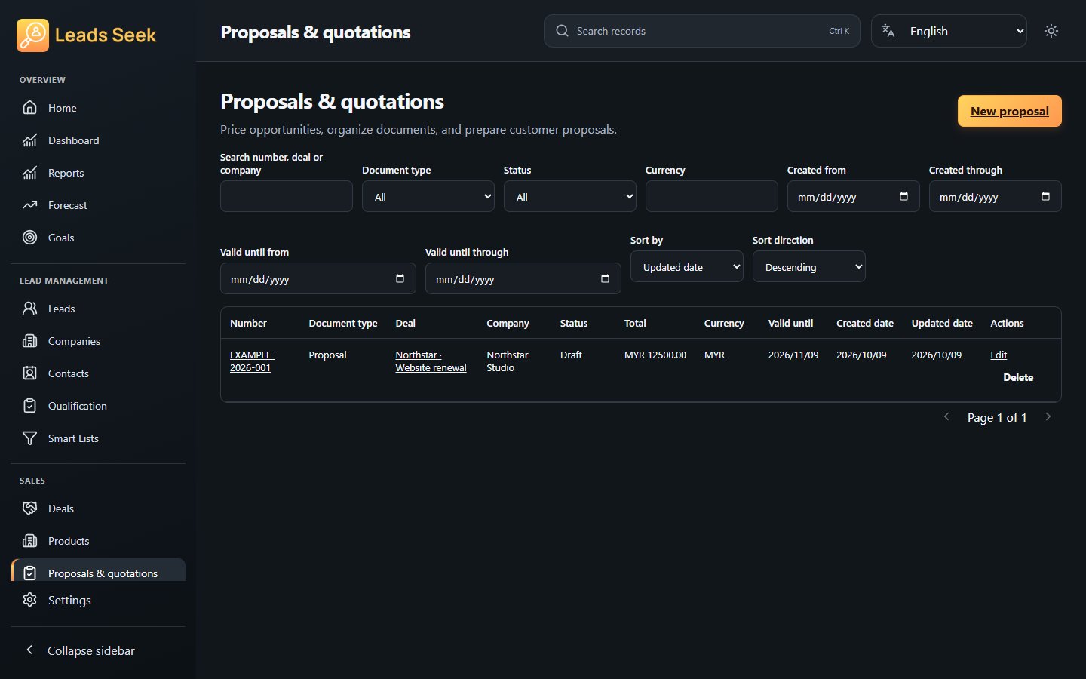This screenshot has width=1086, height=679.
Task: Click the Collapse sidebar label
Action: [x=91, y=650]
